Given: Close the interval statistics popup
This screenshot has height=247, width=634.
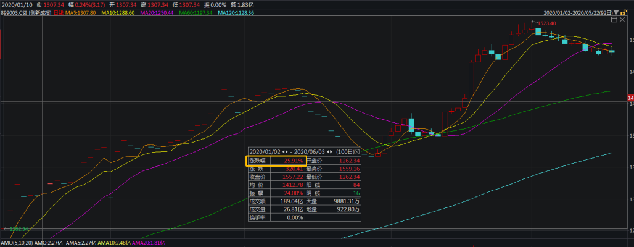Looking at the screenshot, I should pos(356,151).
